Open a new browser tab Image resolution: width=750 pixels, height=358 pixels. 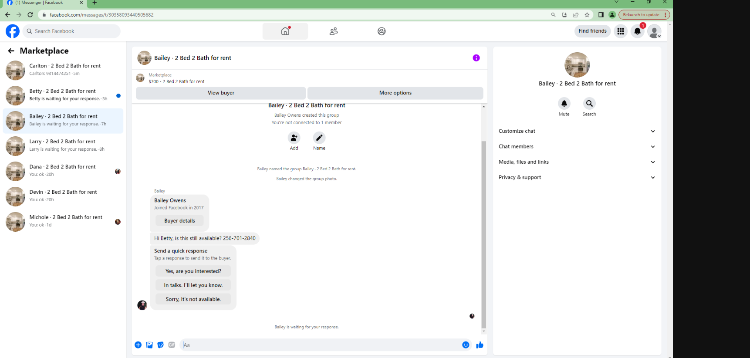click(95, 3)
